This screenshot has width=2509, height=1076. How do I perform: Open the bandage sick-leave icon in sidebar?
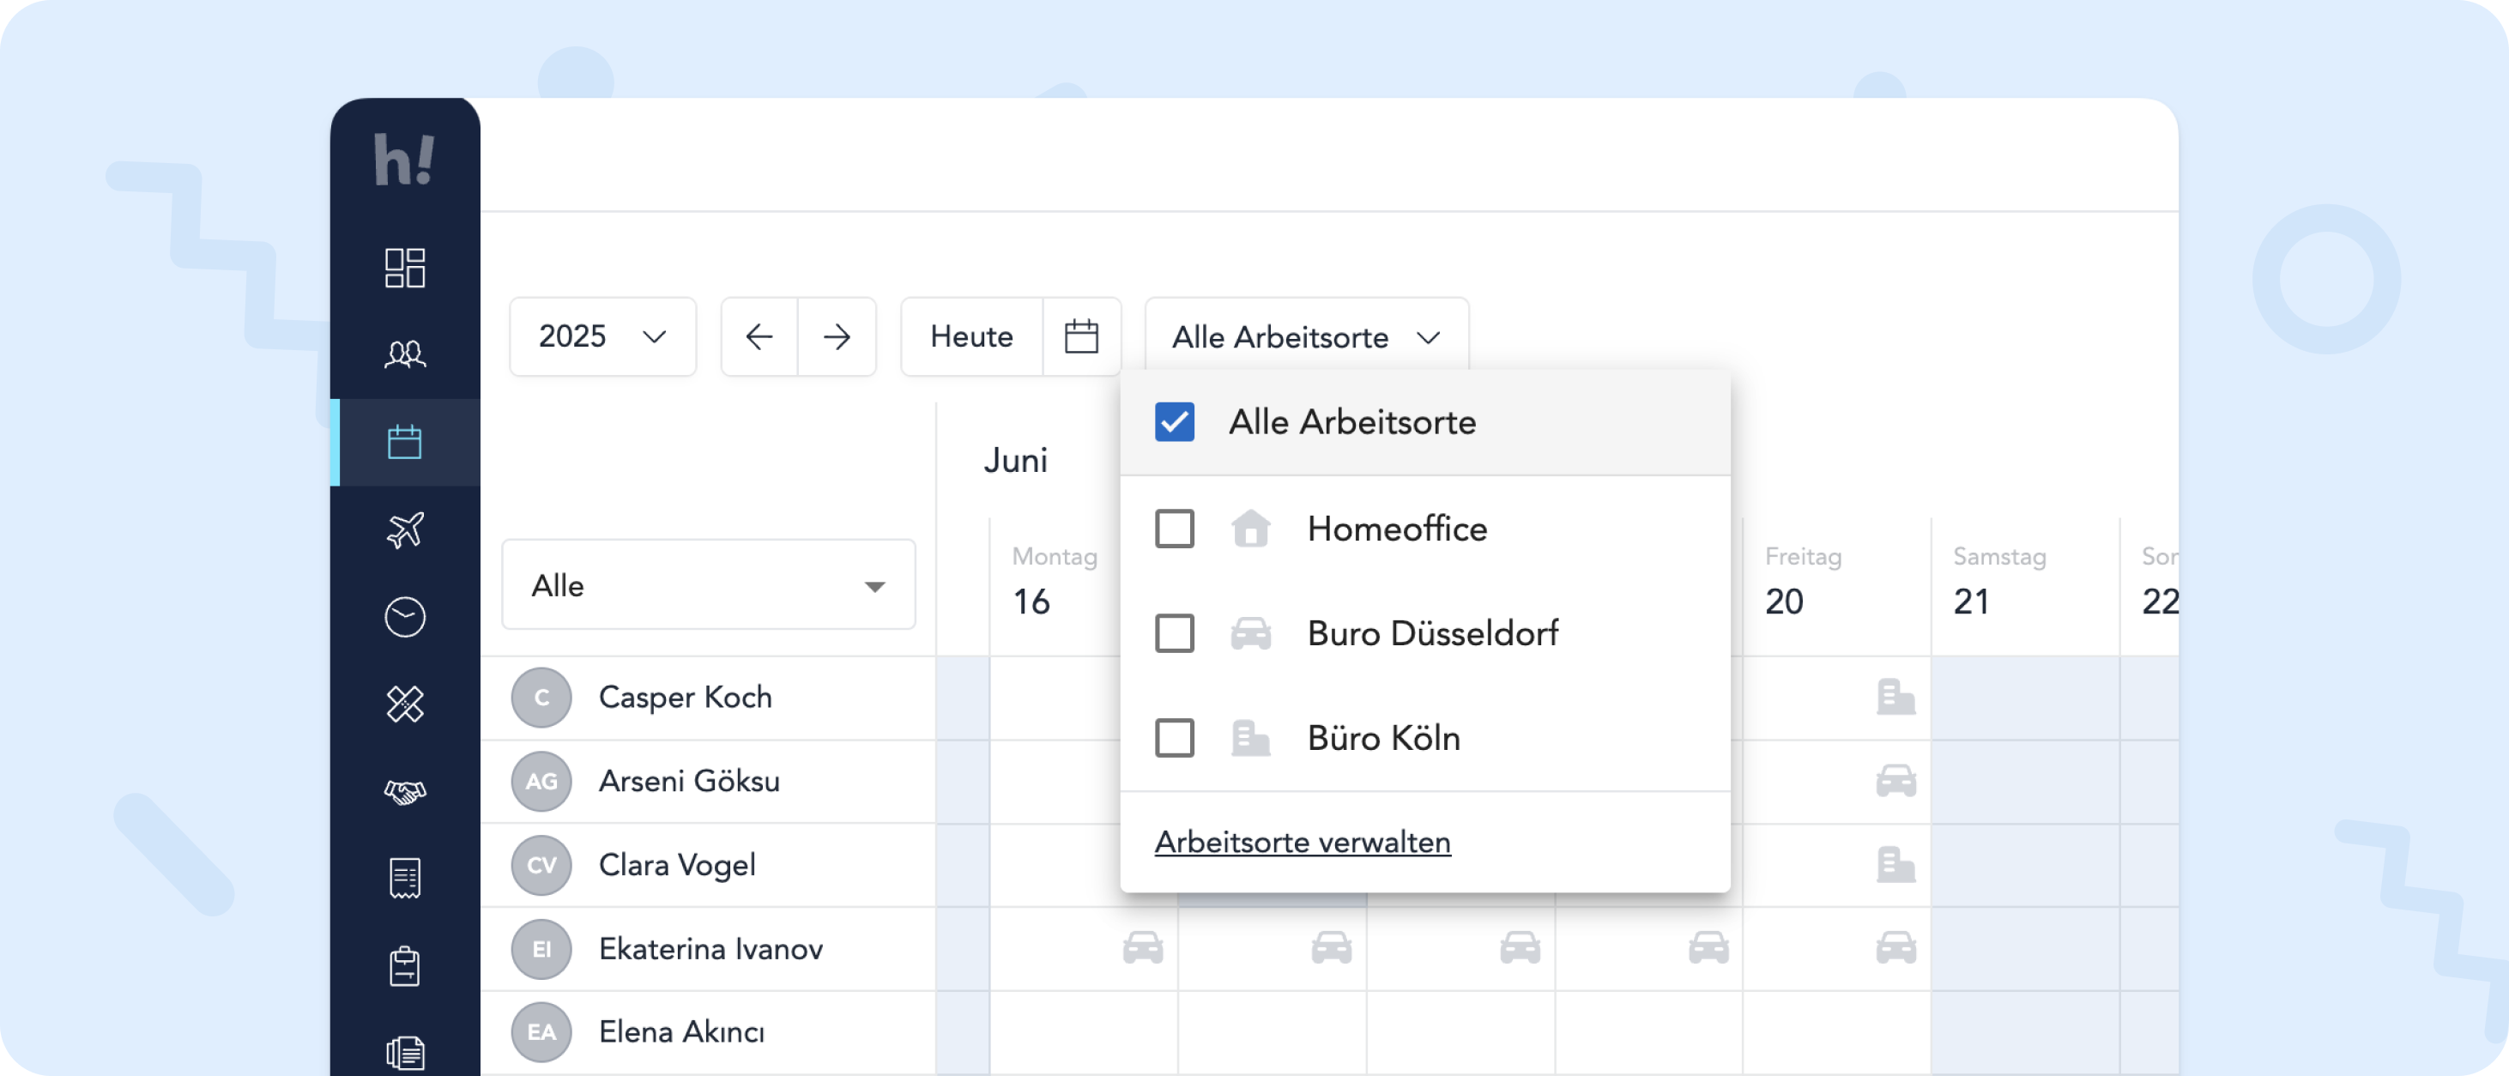click(x=404, y=704)
